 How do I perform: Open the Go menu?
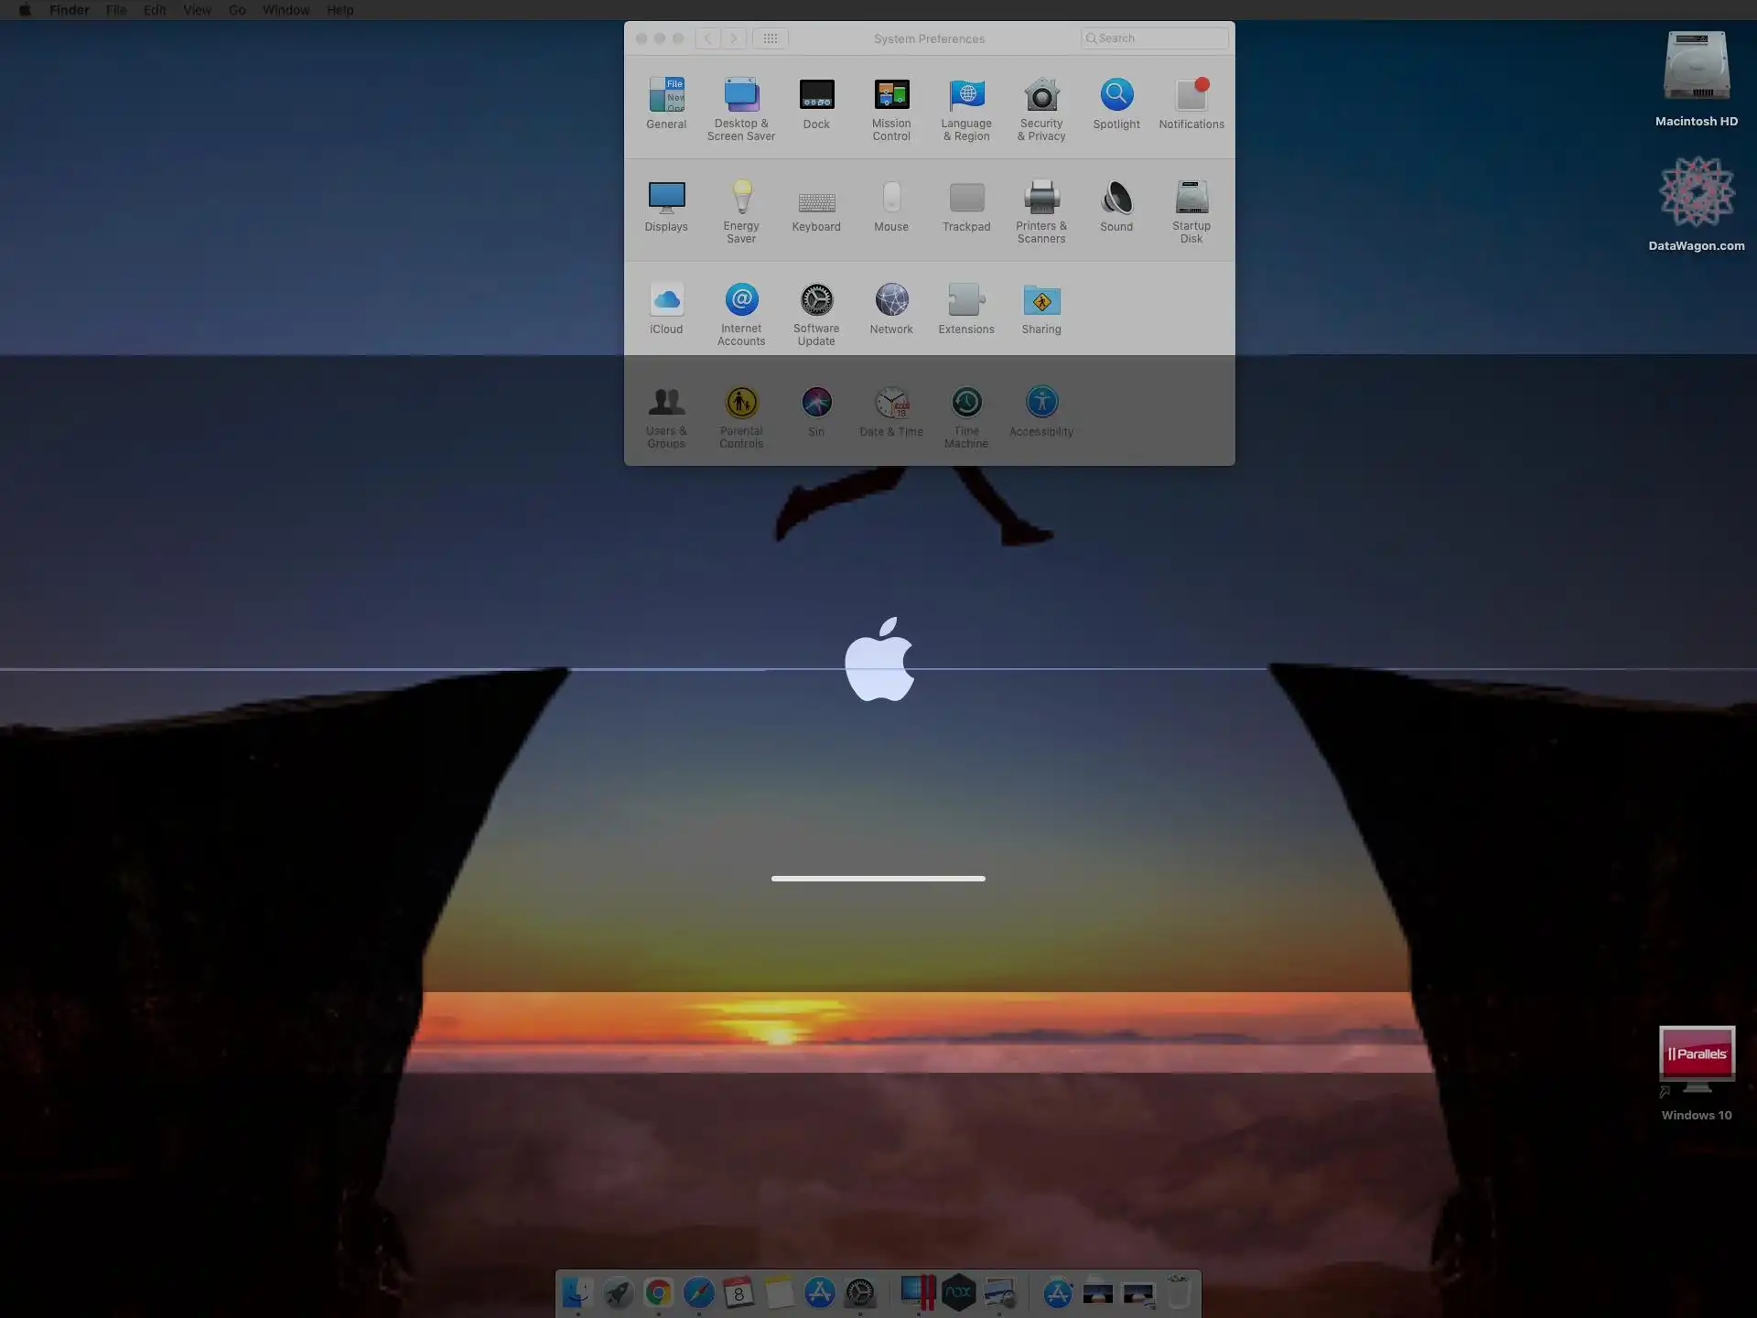[x=237, y=10]
